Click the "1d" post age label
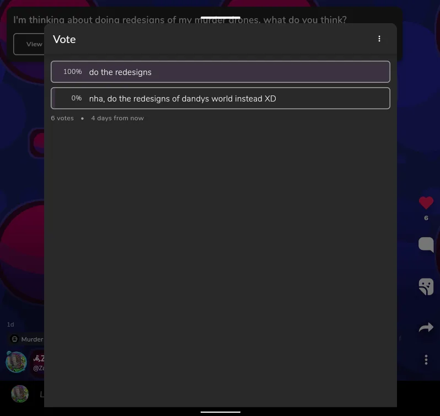The width and height of the screenshot is (440, 416). [10, 324]
